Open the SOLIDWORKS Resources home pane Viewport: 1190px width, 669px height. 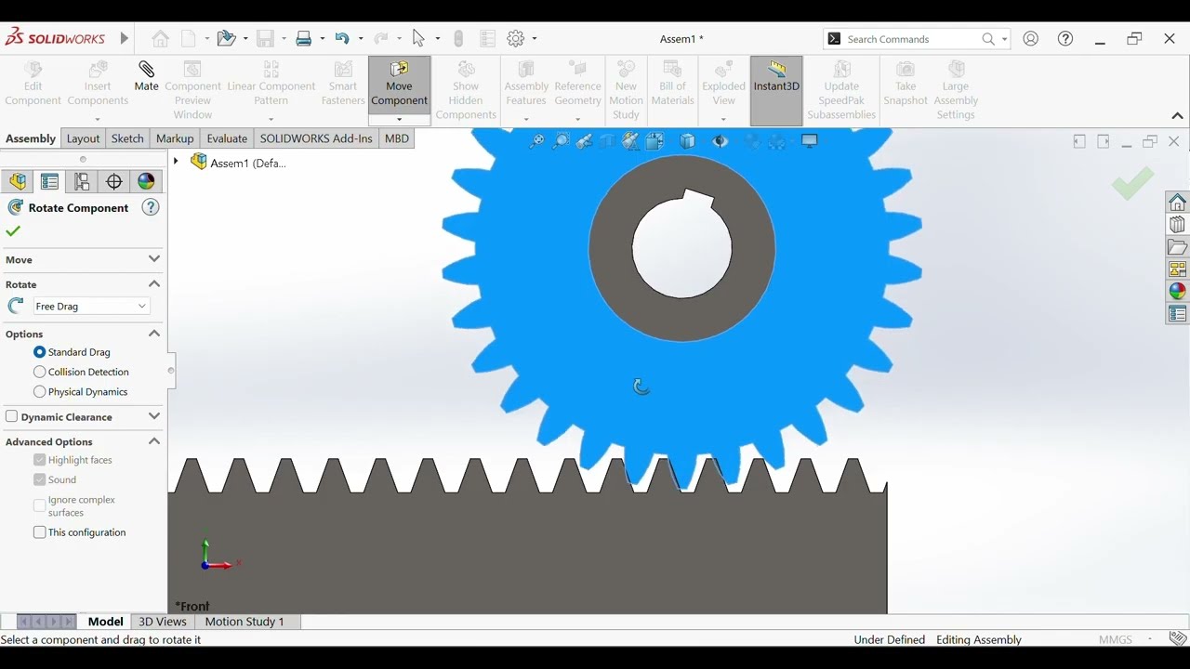point(1178,203)
